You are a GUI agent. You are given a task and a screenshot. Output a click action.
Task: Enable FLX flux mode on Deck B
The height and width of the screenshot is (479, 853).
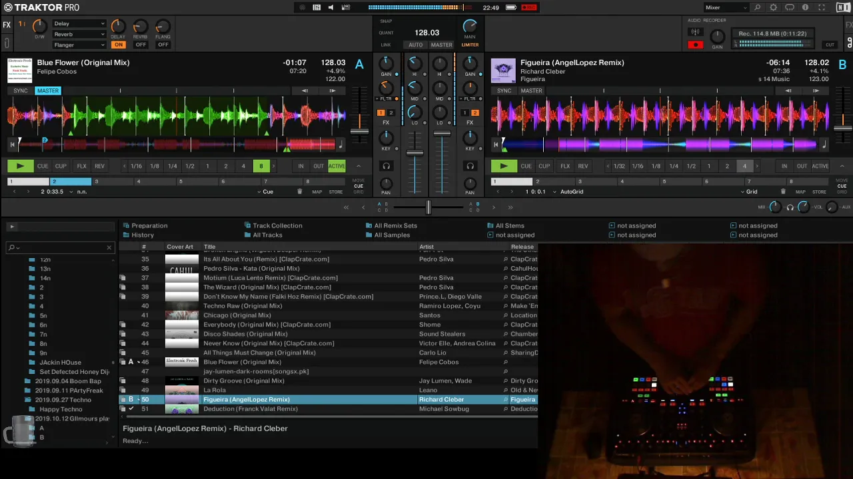[565, 166]
